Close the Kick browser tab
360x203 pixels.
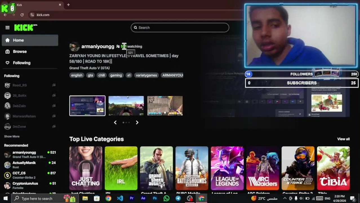coord(60,5)
